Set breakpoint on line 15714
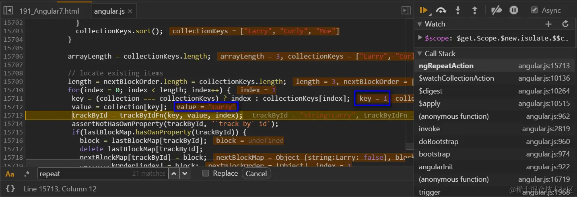577x197 pixels. pos(12,124)
